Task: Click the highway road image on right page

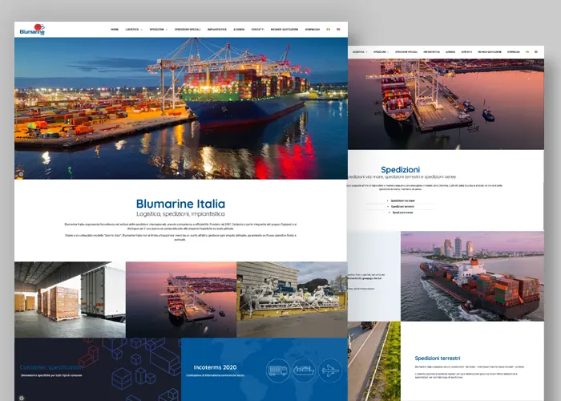Action: [374, 361]
